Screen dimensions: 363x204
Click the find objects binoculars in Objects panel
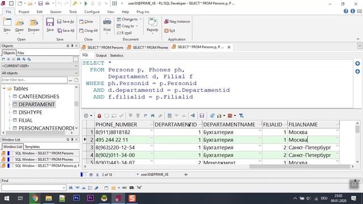click(19, 59)
